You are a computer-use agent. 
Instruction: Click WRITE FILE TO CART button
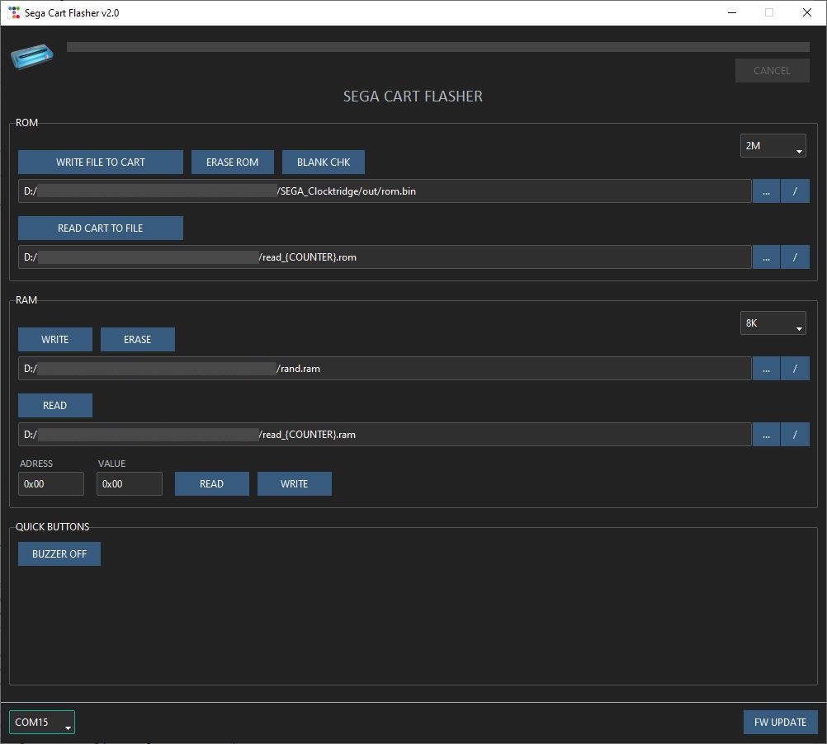click(x=100, y=162)
